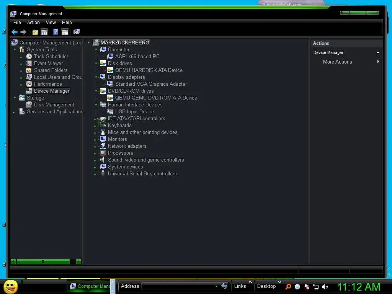Click the Processors chip icon
The image size is (392, 294).
click(x=103, y=152)
